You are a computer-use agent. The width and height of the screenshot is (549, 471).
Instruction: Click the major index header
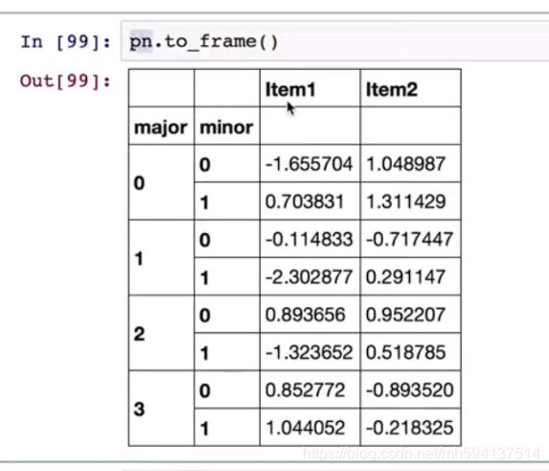coord(161,128)
